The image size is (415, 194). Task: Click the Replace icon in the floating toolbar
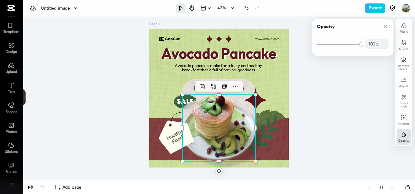(x=213, y=86)
